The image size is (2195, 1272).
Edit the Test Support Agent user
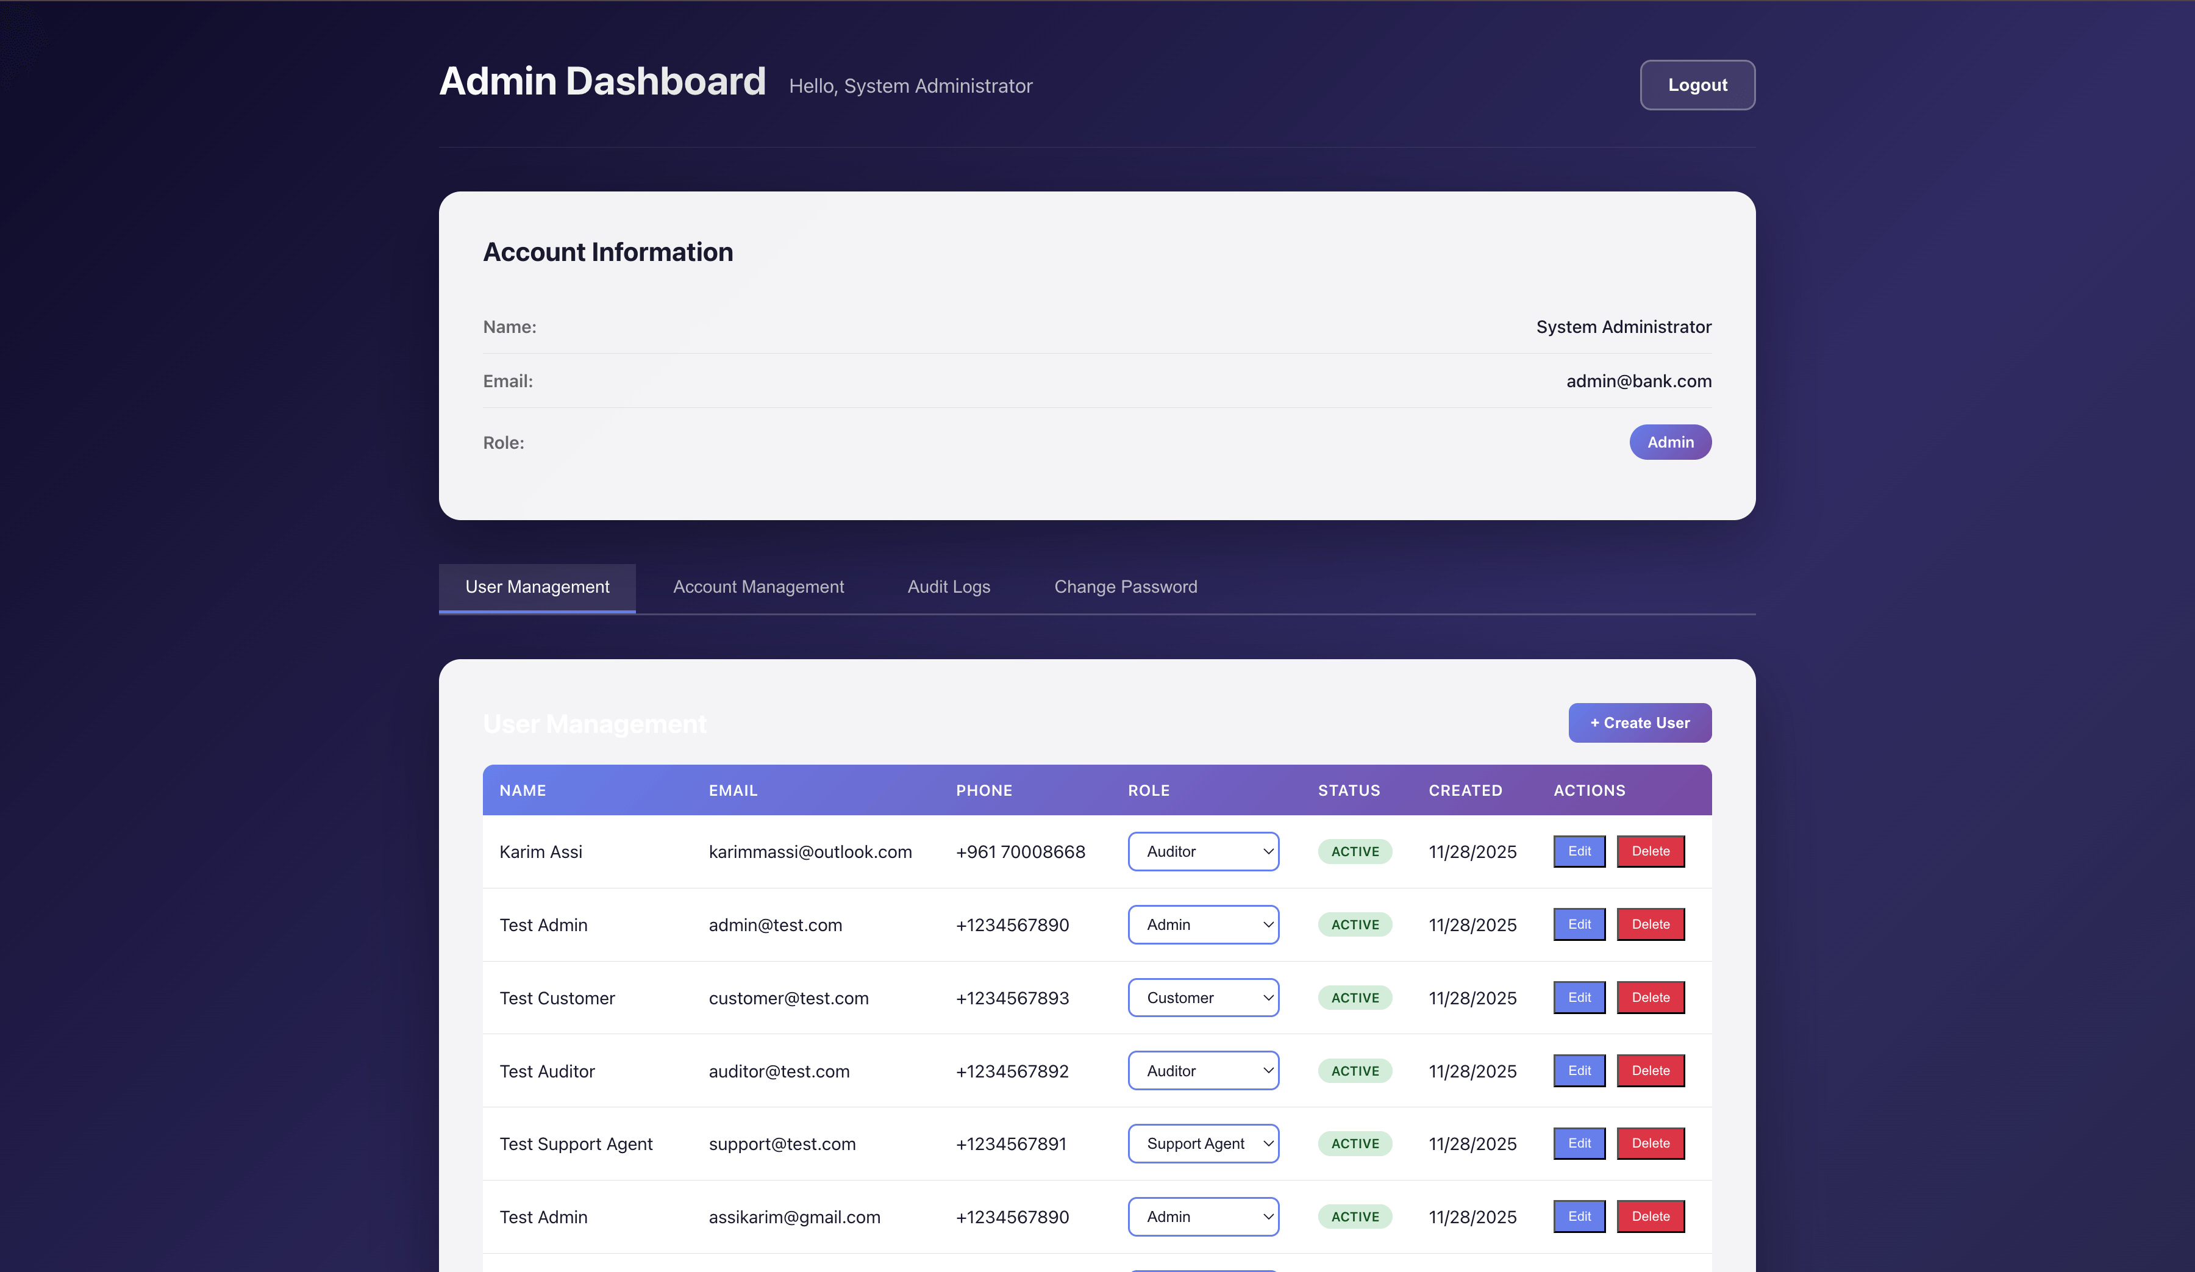coord(1579,1143)
